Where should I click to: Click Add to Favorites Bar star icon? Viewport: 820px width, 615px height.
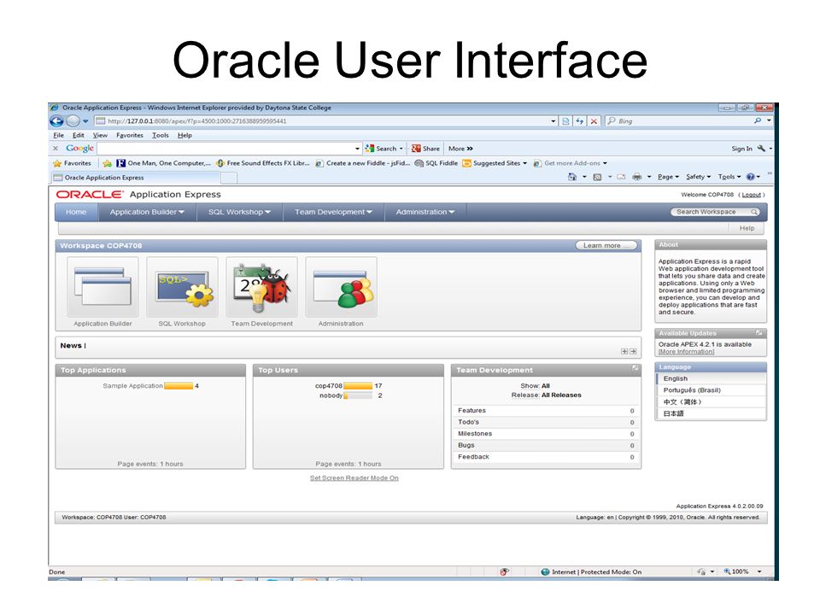tap(108, 163)
